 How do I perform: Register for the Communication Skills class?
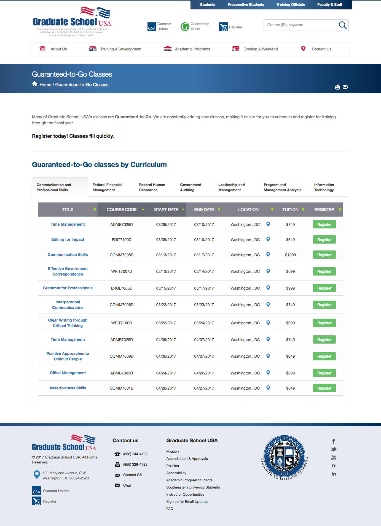(324, 255)
